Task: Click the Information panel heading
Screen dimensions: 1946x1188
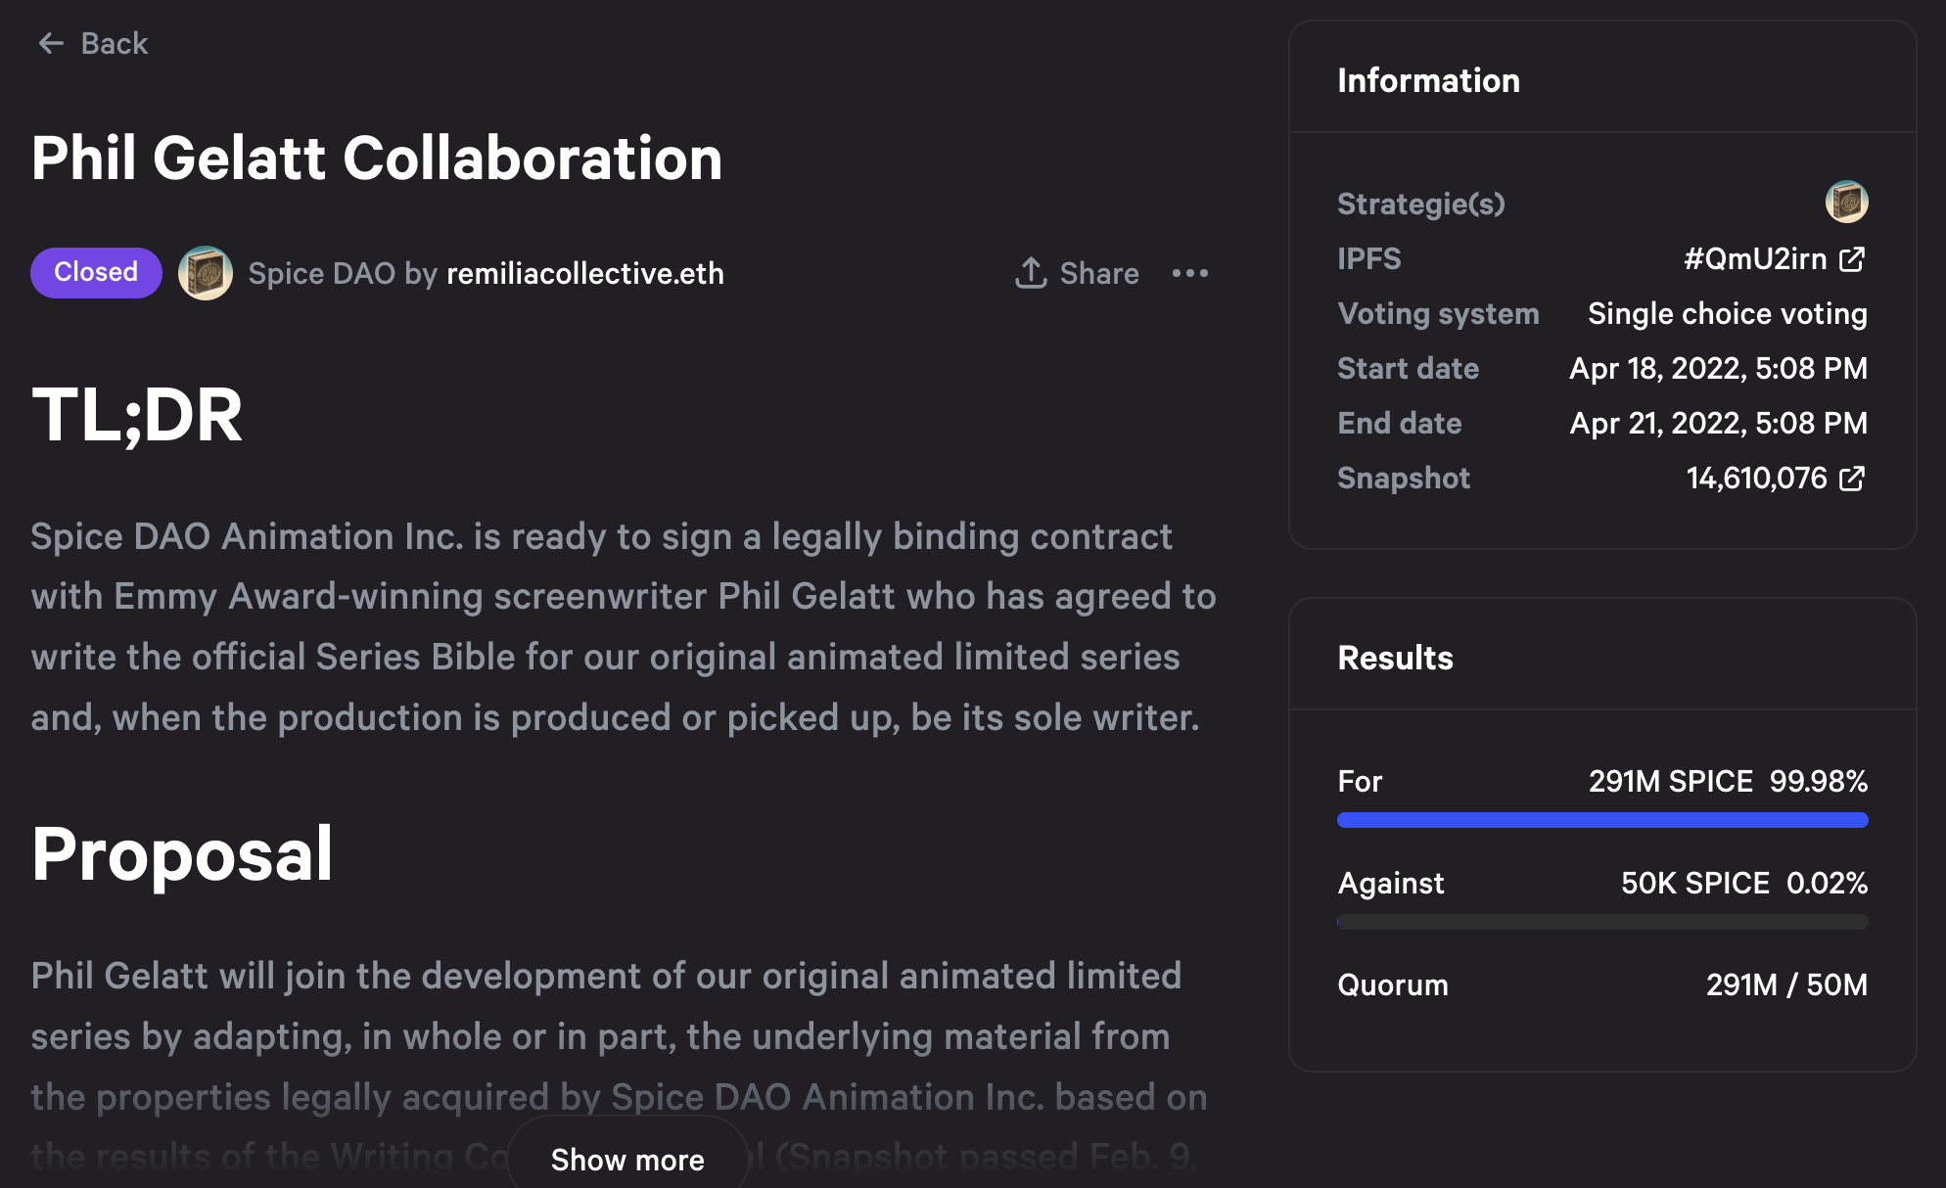Action: pyautogui.click(x=1428, y=80)
